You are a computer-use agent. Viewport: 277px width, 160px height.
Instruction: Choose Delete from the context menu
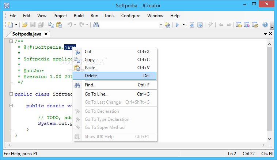(114, 76)
